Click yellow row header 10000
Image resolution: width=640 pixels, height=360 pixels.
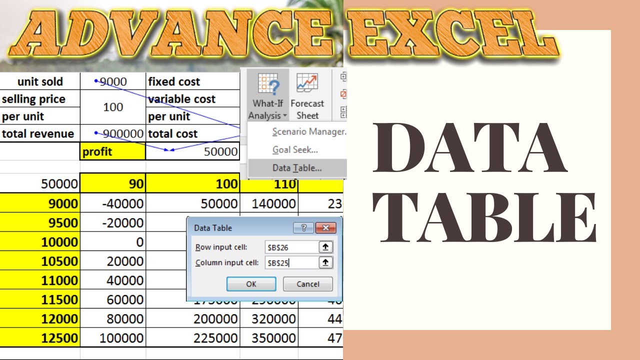tap(40, 242)
